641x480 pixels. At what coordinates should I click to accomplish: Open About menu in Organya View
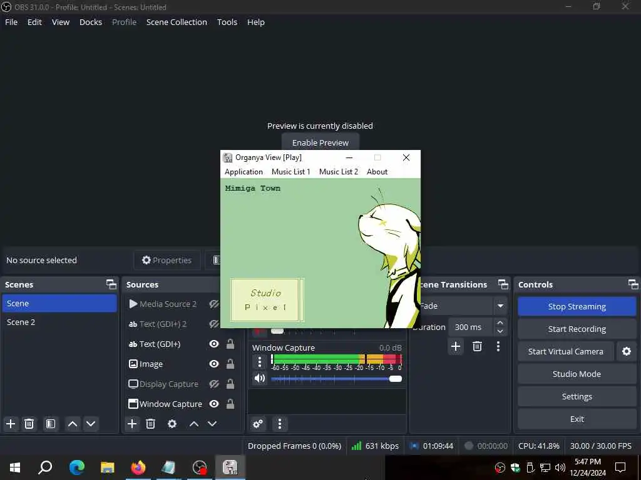tap(377, 172)
